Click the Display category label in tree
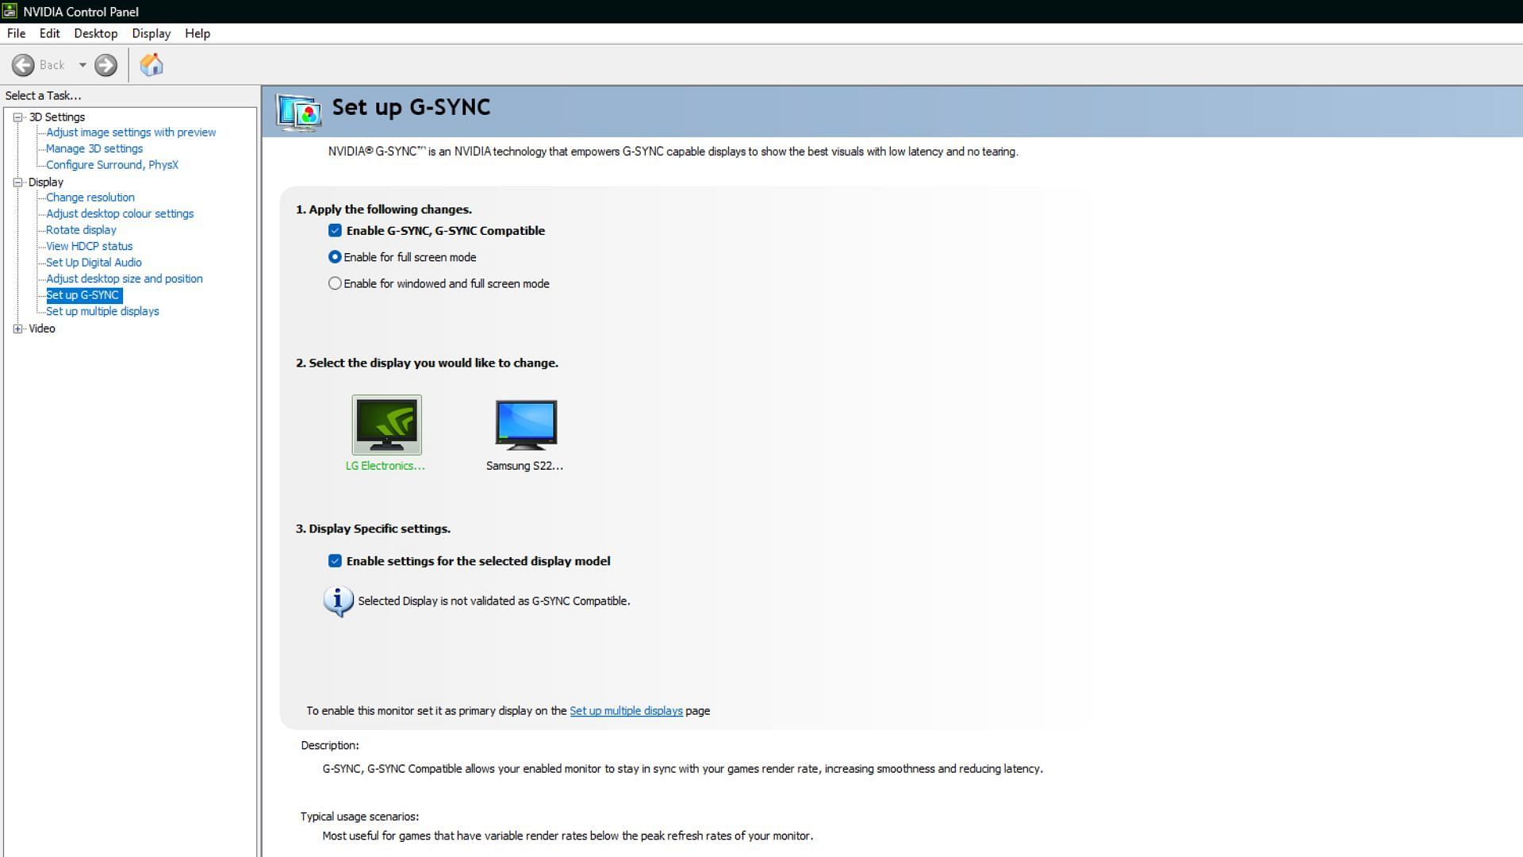The image size is (1523, 857). [46, 182]
